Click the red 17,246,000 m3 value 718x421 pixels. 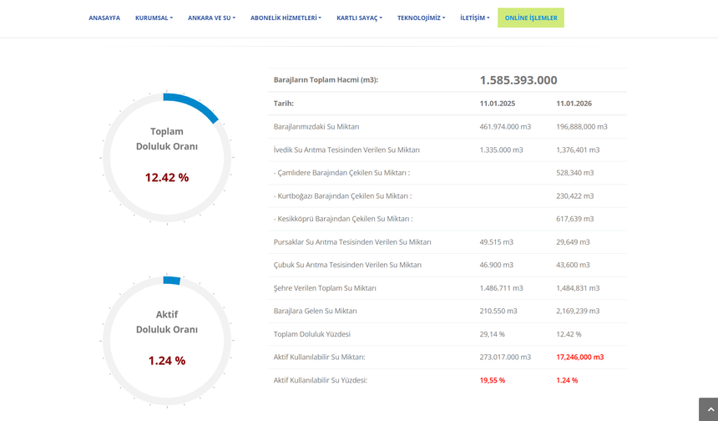click(x=579, y=357)
